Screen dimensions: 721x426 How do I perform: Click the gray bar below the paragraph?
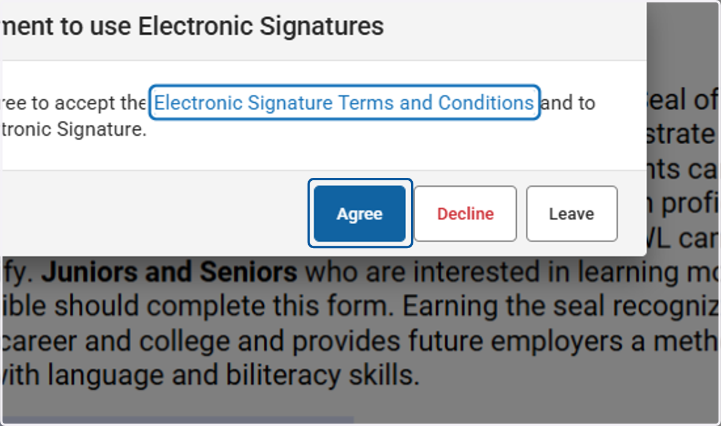coord(177,421)
